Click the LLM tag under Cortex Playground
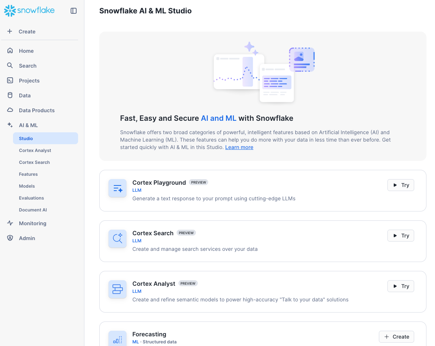This screenshot has height=346, width=435. (137, 190)
